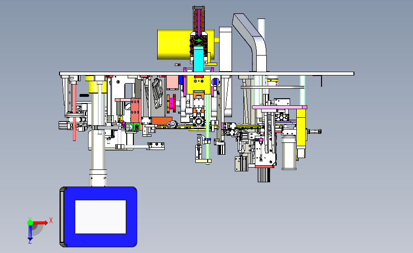Viewport: 413px width, 253px height.
Task: Select the gray cylindrical canister at lower right
Action: tap(289, 152)
